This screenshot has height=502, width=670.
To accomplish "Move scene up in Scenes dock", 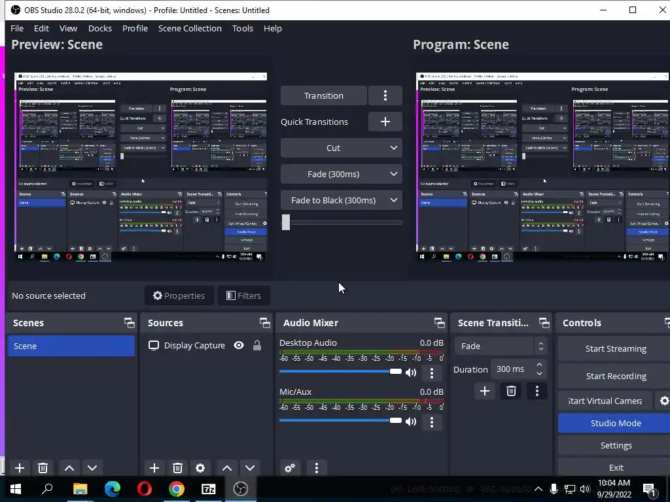I will 69,468.
